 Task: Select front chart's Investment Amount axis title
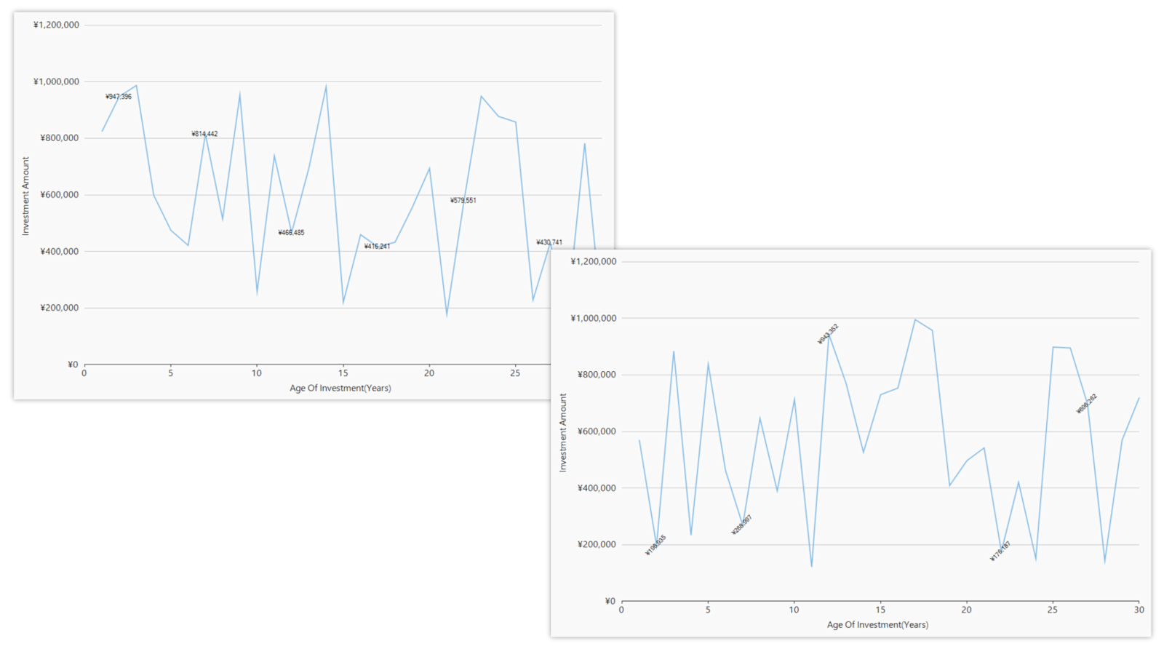tap(562, 433)
